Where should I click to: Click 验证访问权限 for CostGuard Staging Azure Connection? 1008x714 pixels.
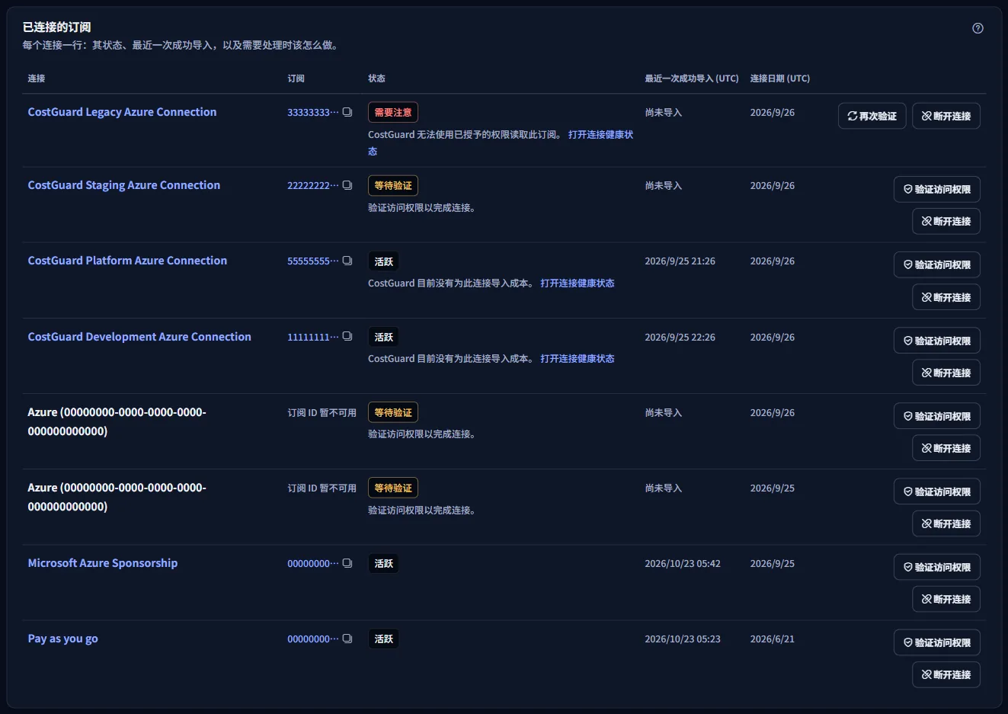[x=936, y=189]
